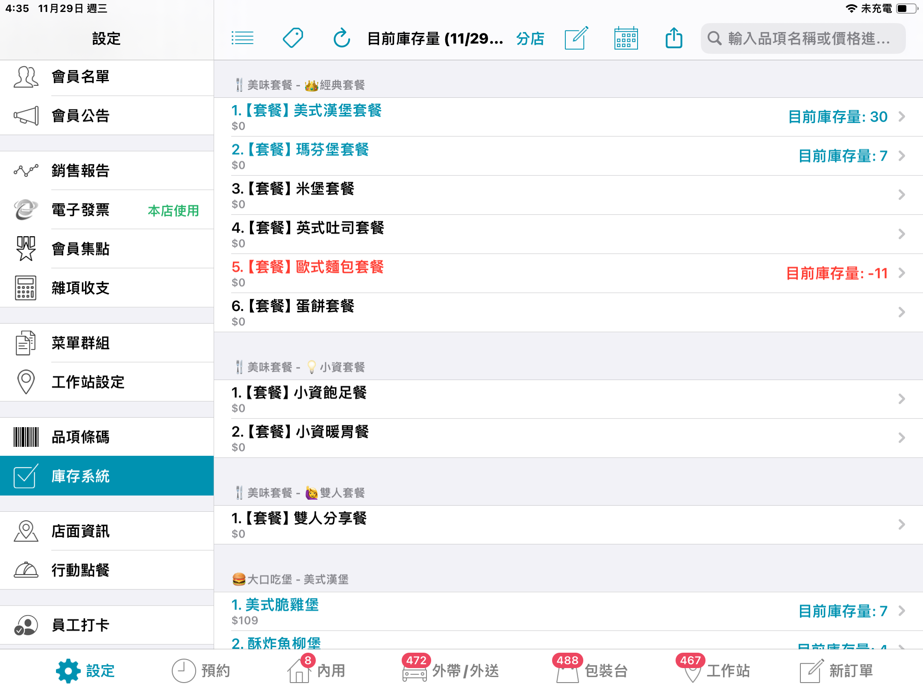Screen dimensions: 923x692
Task: Open 品項條碼 barcode settings
Action: coord(107,437)
